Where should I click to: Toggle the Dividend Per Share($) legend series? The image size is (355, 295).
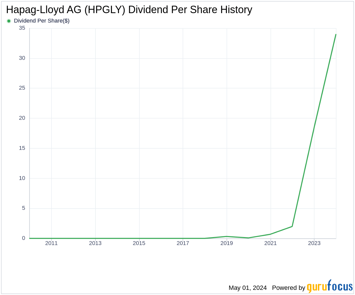click(38, 21)
